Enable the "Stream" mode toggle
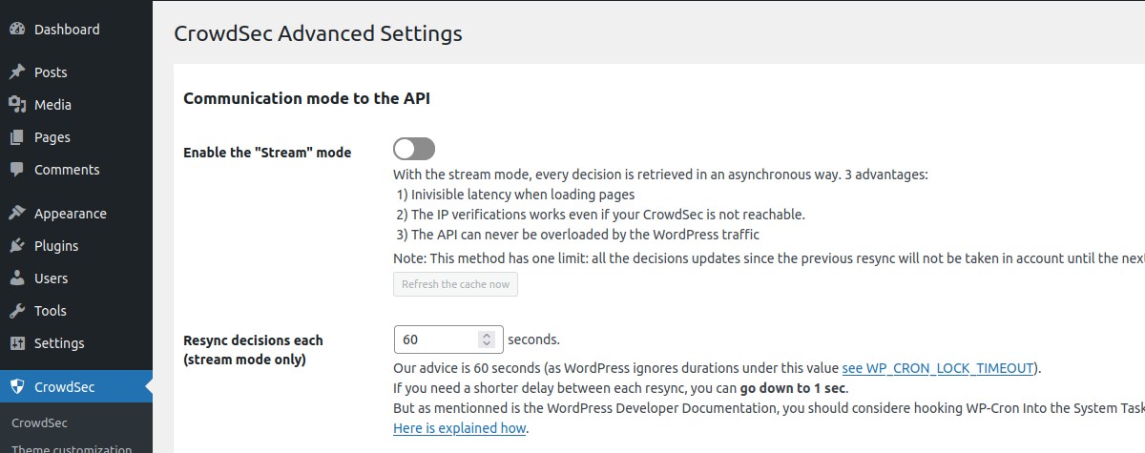1145x453 pixels. coord(414,149)
